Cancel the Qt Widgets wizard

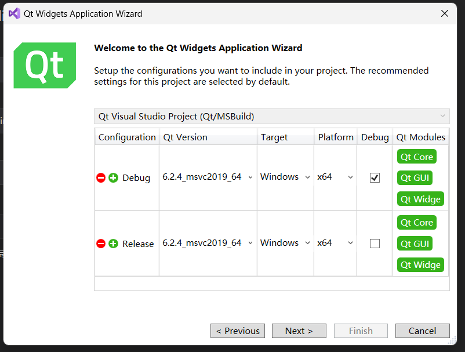(x=422, y=331)
